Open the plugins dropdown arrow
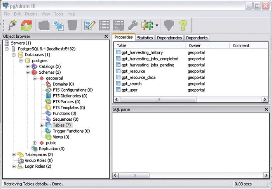 click(157, 25)
